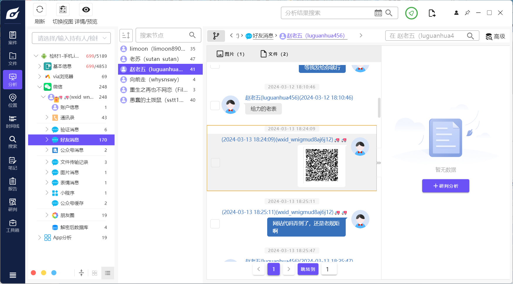Tick checkbox beside 网站代码弄到了 message

coord(215,224)
